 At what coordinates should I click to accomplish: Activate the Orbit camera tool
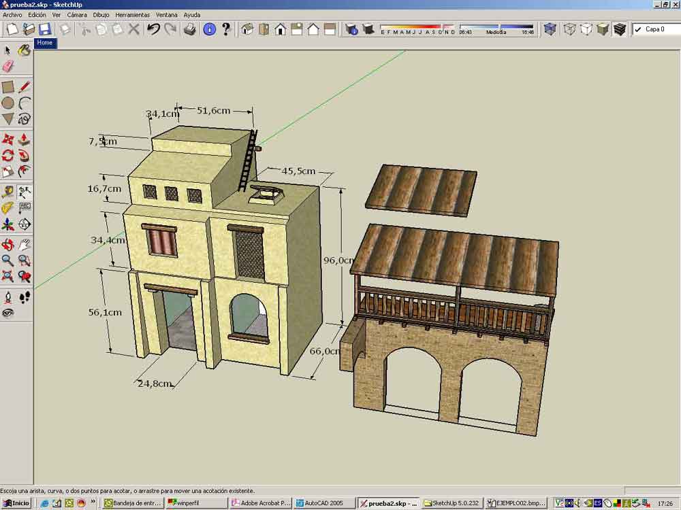coord(7,244)
